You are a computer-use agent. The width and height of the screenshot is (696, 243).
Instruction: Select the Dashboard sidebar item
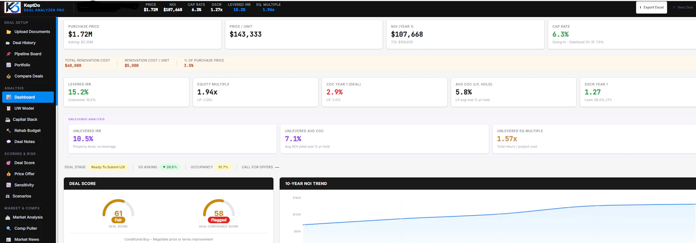[28, 97]
